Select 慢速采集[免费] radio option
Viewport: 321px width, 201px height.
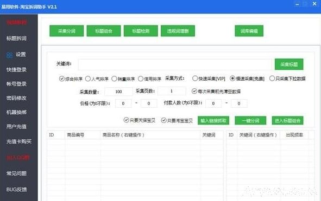pyautogui.click(x=247, y=79)
